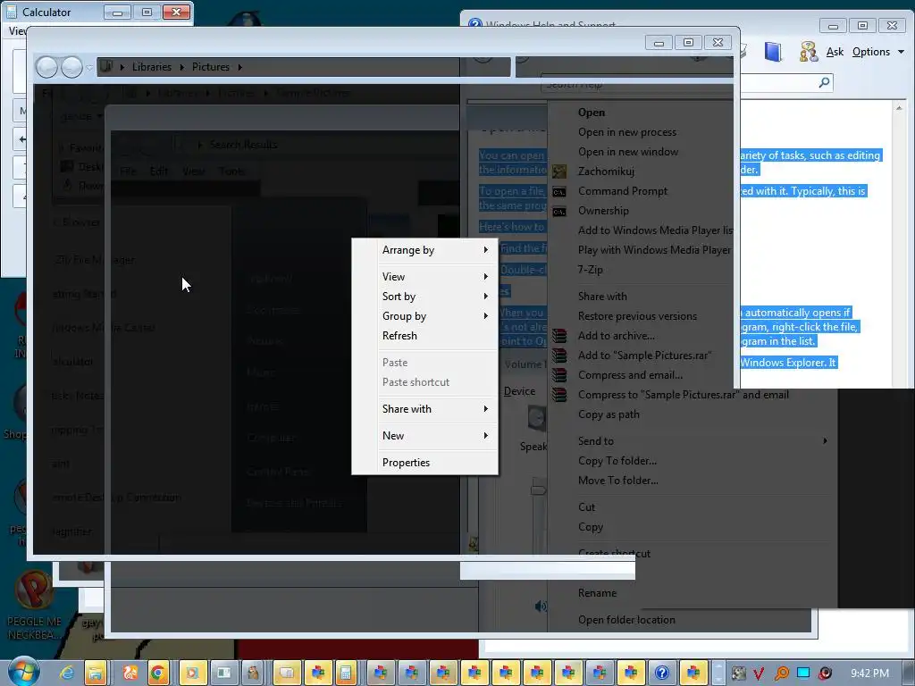Click the Ask people icon in Help window
Screen dimensions: 915x686
click(808, 52)
